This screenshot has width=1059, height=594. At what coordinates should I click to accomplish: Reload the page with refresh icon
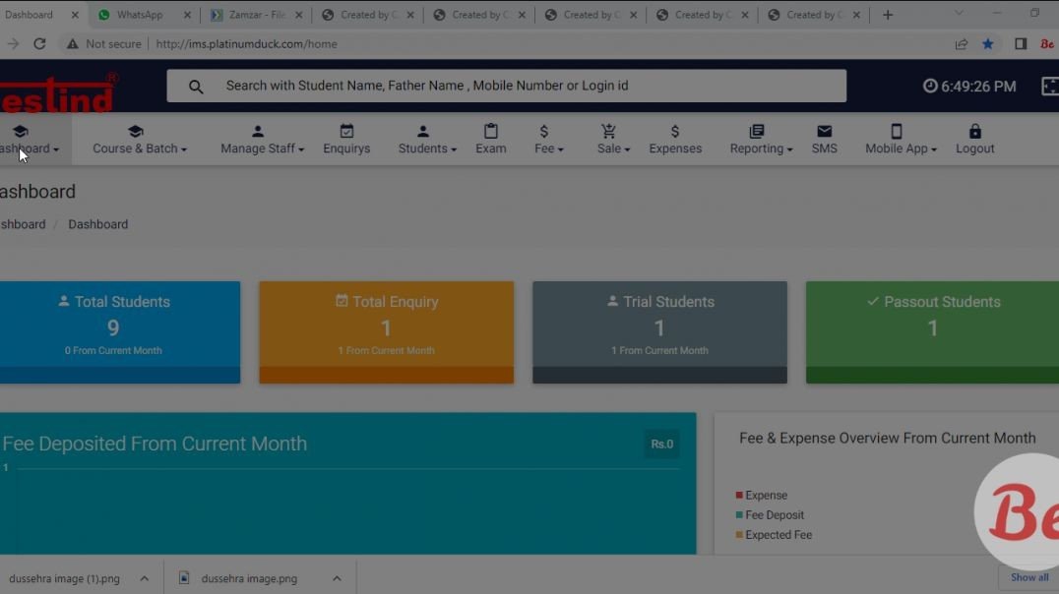(39, 44)
